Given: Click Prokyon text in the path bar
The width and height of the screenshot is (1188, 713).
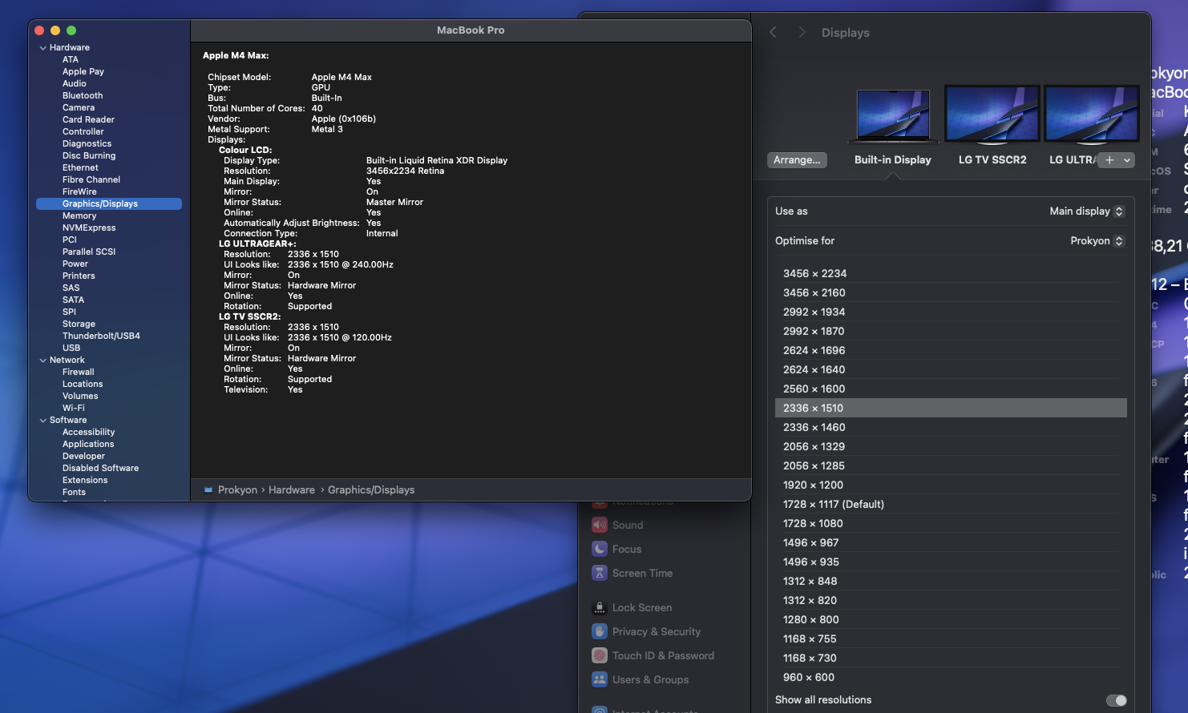Looking at the screenshot, I should click(237, 489).
